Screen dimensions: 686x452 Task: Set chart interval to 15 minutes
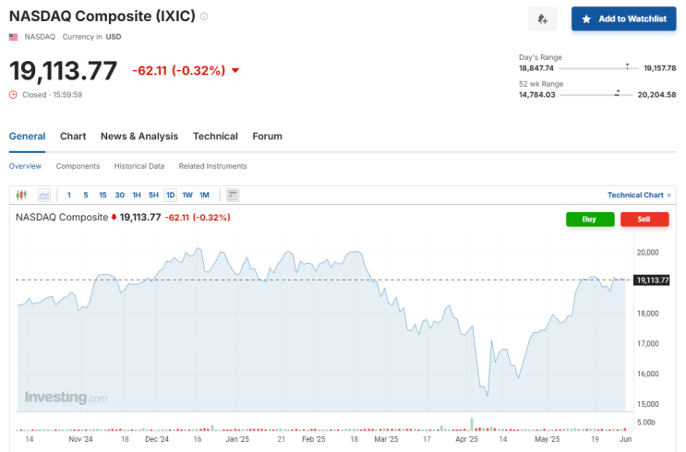(x=102, y=195)
